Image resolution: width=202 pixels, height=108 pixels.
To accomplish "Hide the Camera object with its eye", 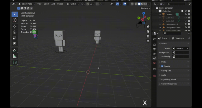I will click(x=186, y=14).
